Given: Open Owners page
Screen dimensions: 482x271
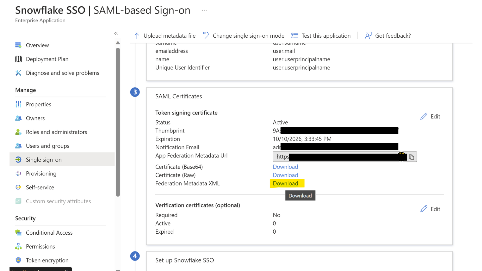Looking at the screenshot, I should click(35, 118).
